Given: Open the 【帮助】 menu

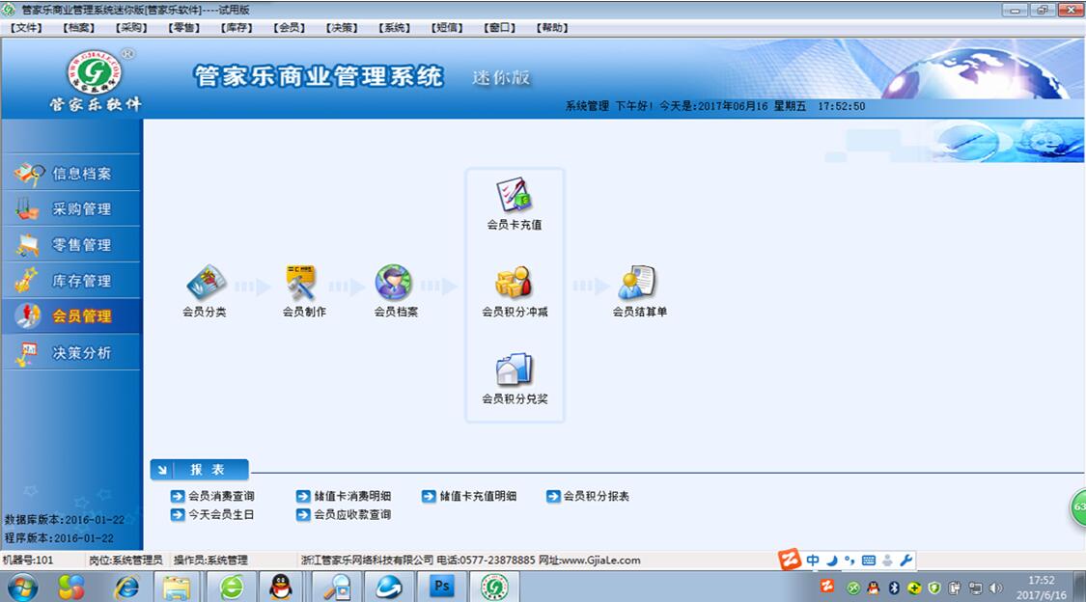Looking at the screenshot, I should (x=553, y=28).
